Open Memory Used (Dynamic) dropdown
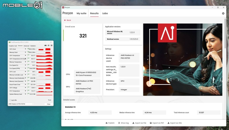Viewport: 229px width, 130px height. pos(25,81)
